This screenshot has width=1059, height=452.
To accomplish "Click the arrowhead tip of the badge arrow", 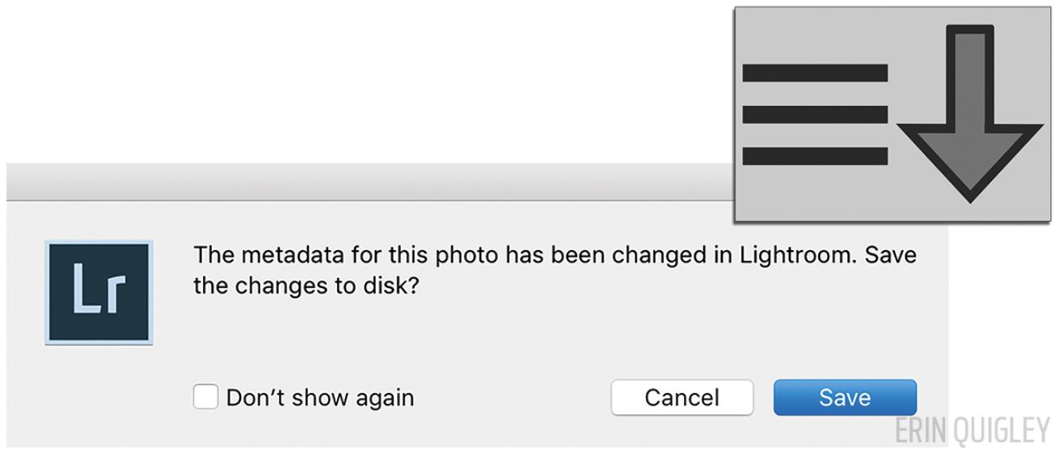I will click(x=970, y=192).
